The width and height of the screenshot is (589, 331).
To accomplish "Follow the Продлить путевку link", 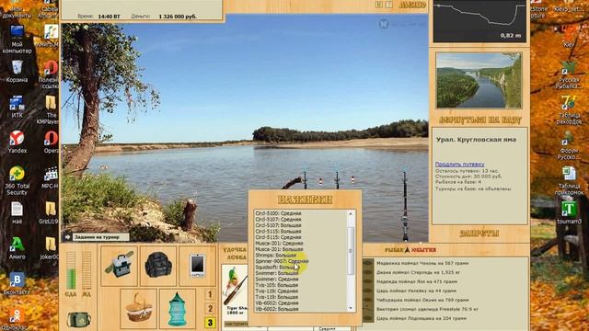I will click(459, 165).
